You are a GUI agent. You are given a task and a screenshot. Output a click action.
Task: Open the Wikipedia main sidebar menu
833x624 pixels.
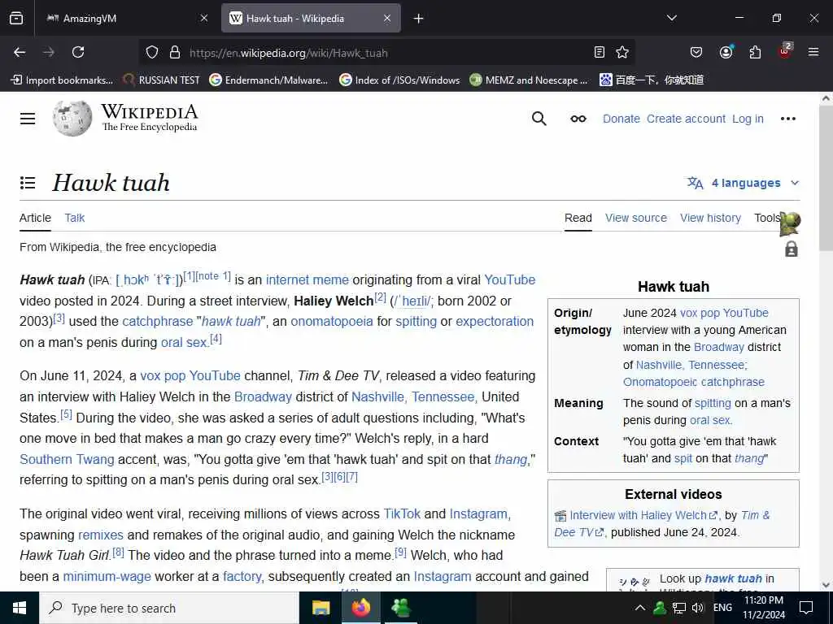(28, 119)
